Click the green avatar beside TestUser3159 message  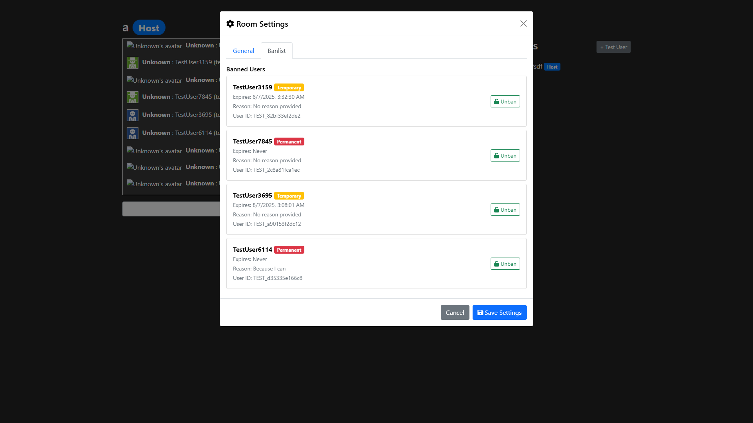click(x=133, y=63)
